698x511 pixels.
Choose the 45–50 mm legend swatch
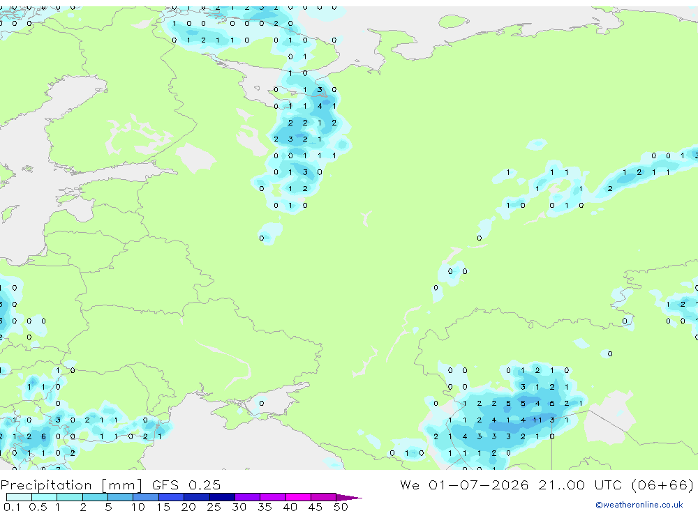click(324, 497)
